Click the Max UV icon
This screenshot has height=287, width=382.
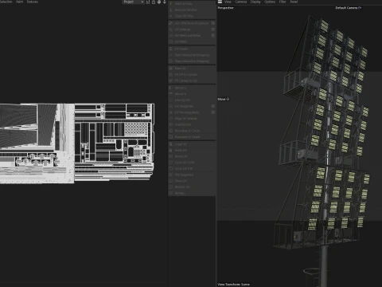(171, 69)
